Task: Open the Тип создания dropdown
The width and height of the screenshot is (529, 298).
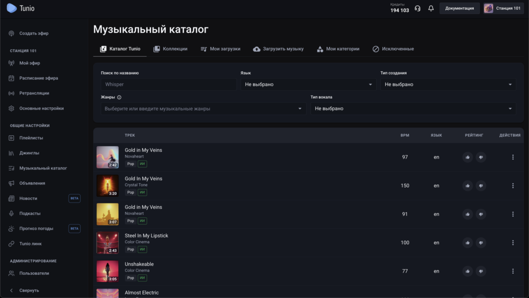Action: [x=448, y=84]
